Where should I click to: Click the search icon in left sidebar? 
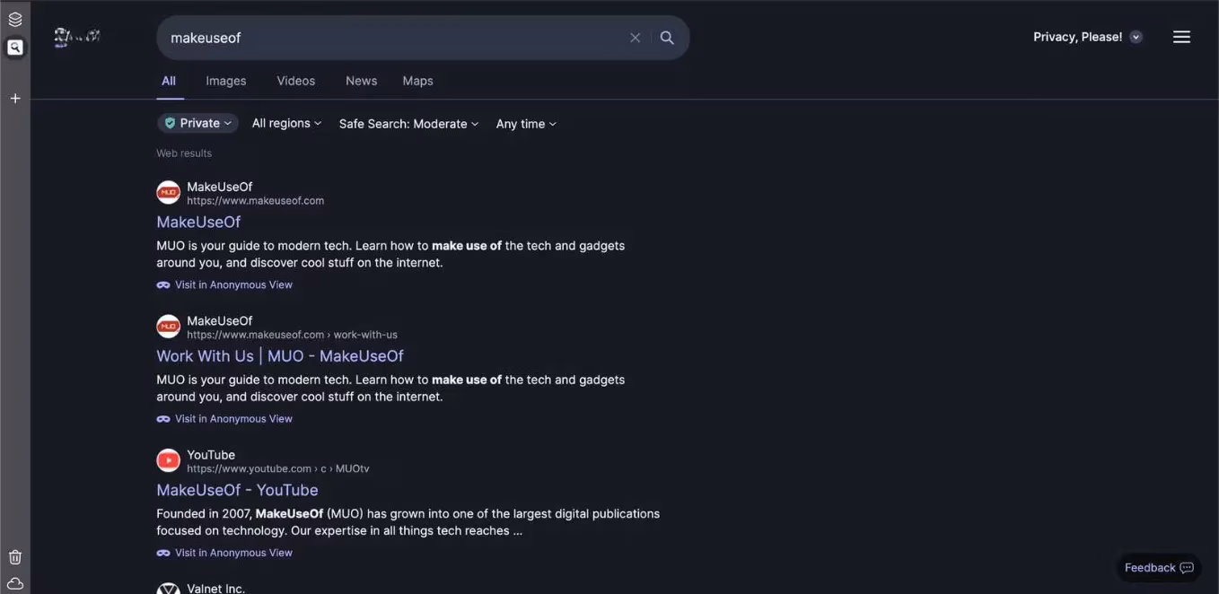[15, 48]
